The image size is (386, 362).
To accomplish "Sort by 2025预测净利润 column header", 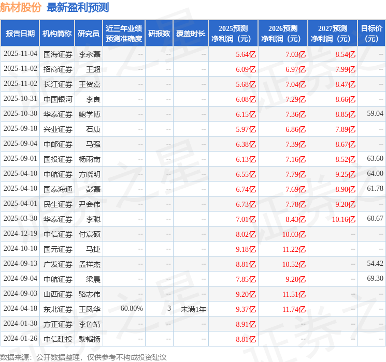I will (233, 34).
